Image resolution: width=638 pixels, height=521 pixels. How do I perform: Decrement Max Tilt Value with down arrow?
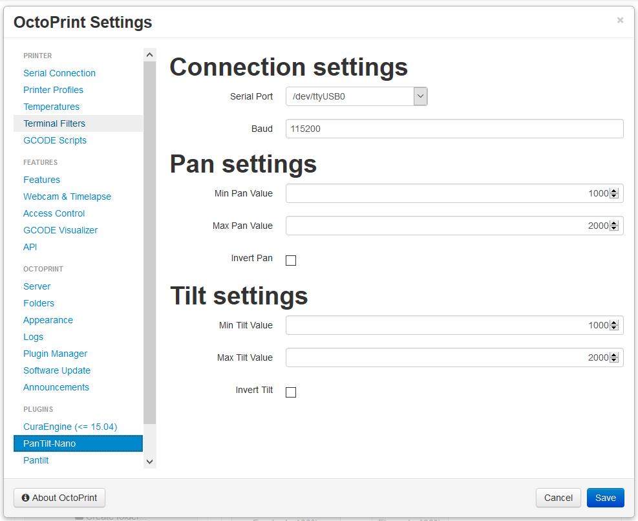pos(614,360)
